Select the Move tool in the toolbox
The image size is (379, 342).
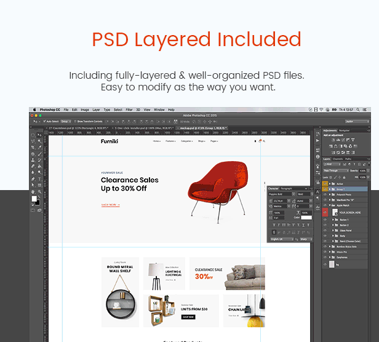coord(39,135)
